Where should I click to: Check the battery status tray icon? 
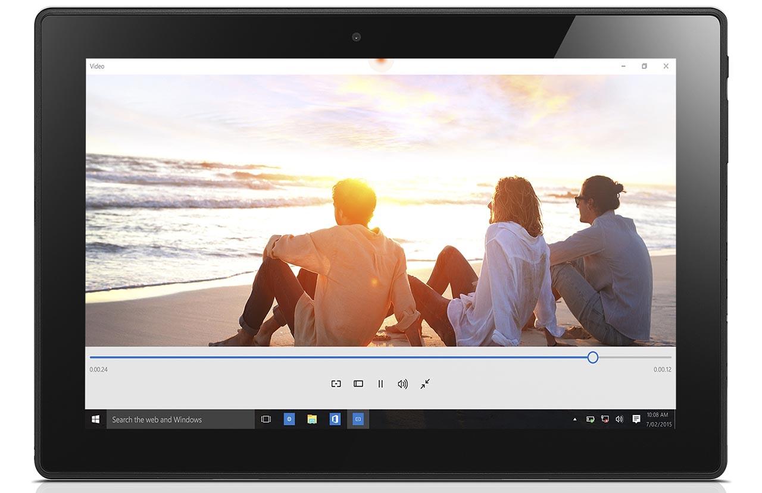click(x=590, y=419)
